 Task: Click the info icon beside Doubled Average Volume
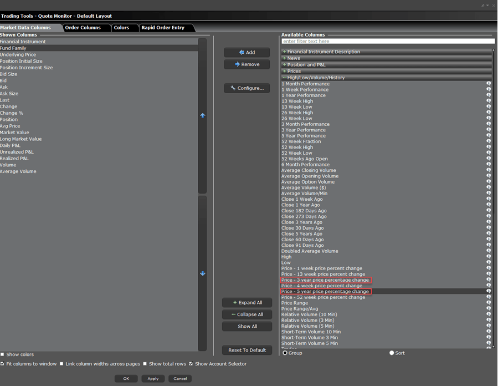point(489,251)
